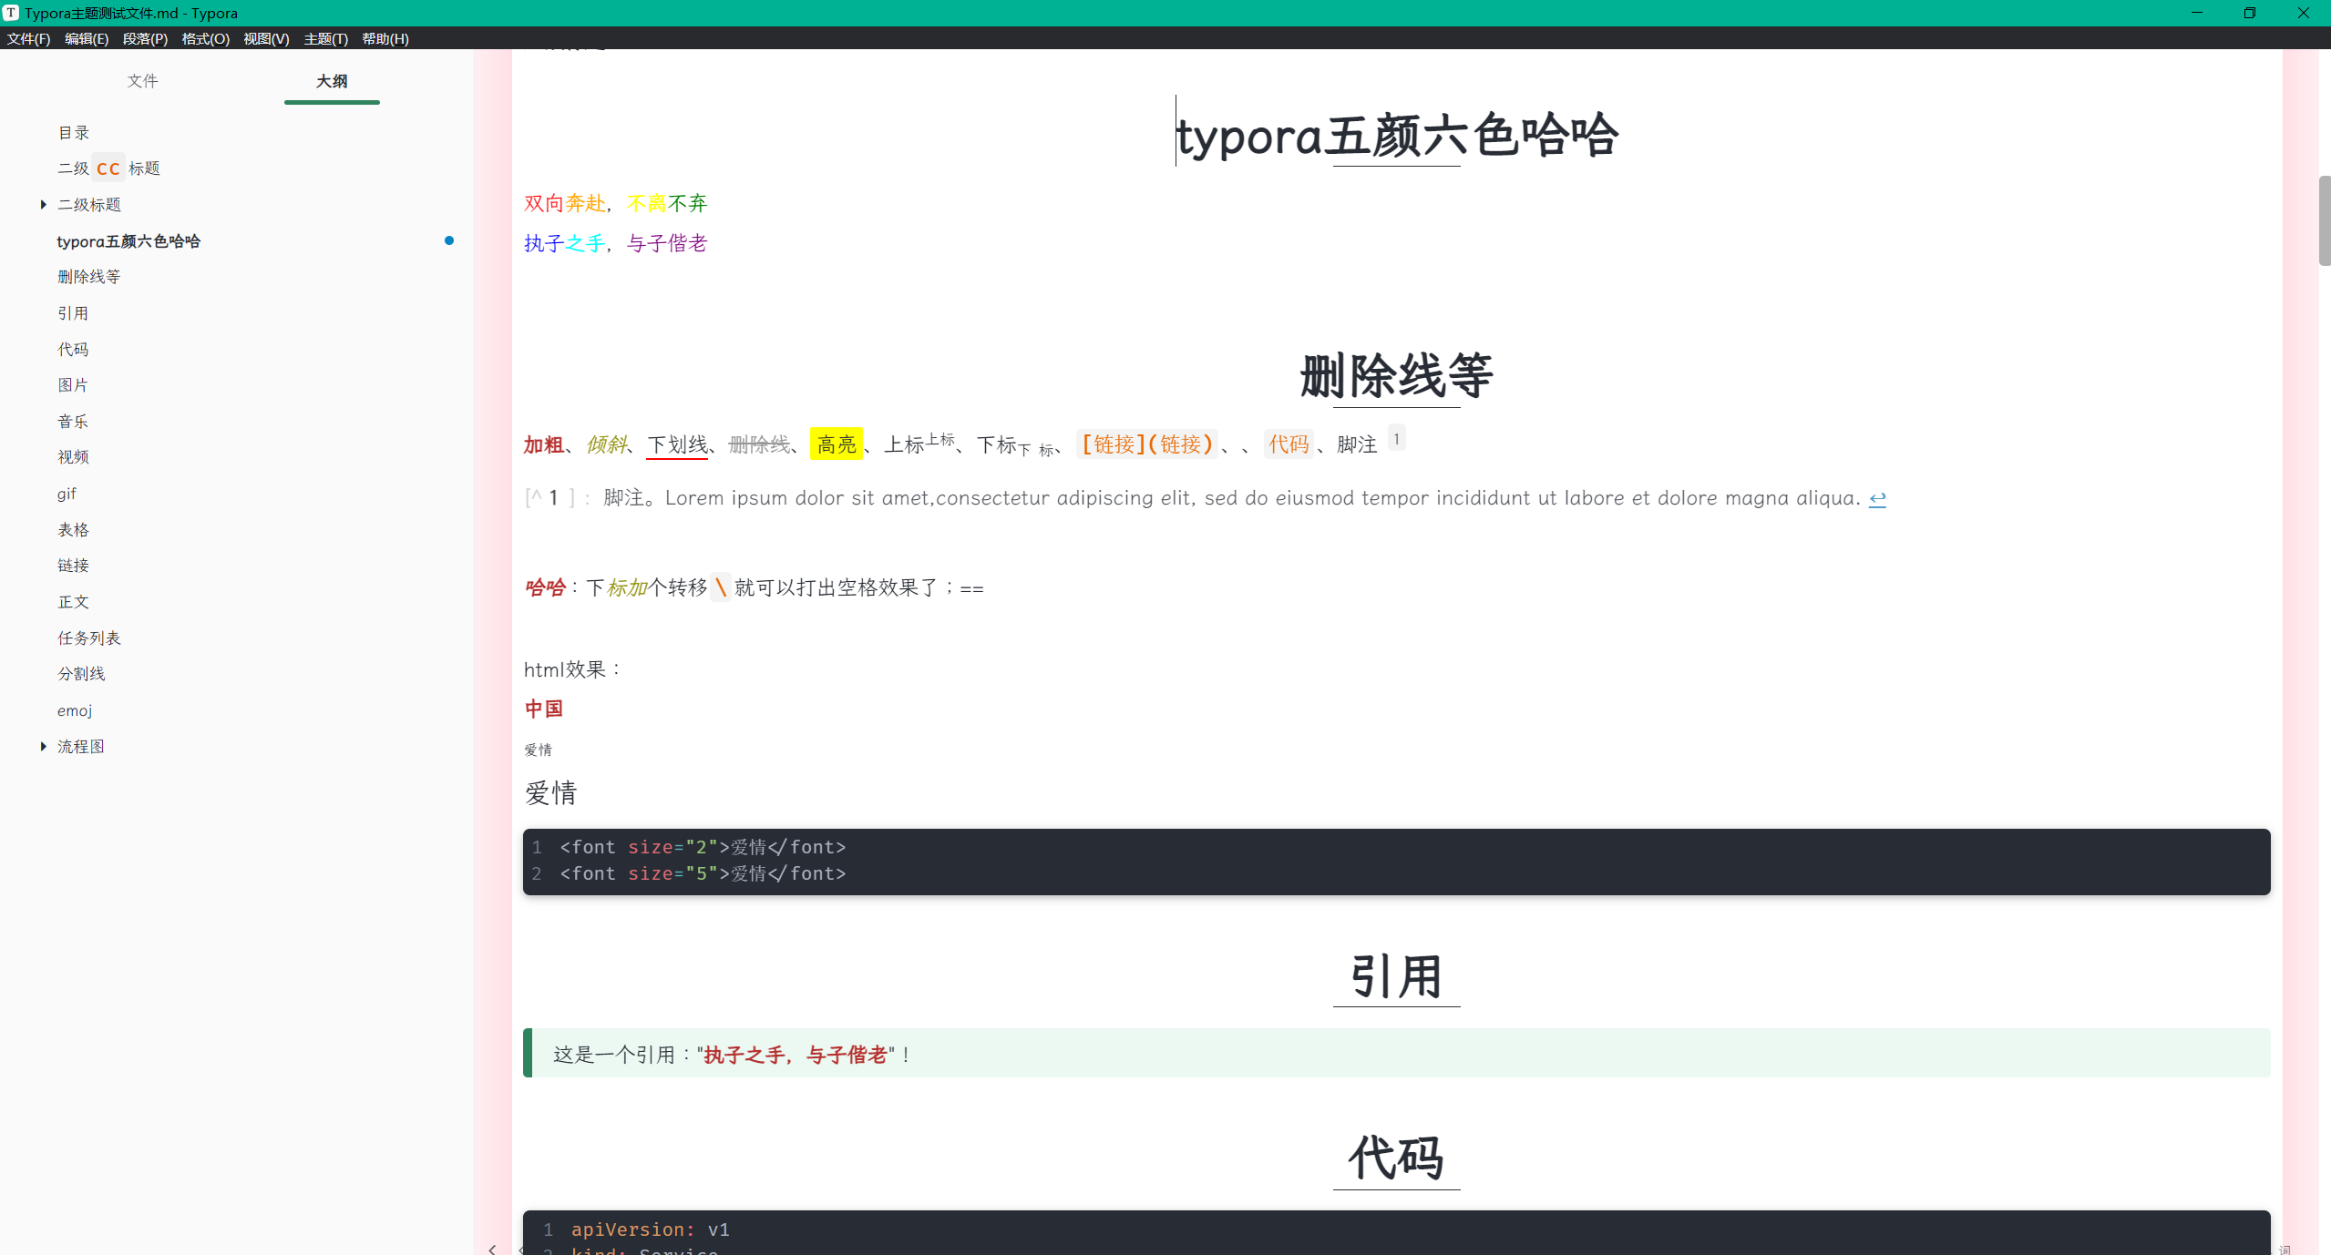
Task: Click the typora五颜六色哈哈 heading
Action: (1397, 136)
